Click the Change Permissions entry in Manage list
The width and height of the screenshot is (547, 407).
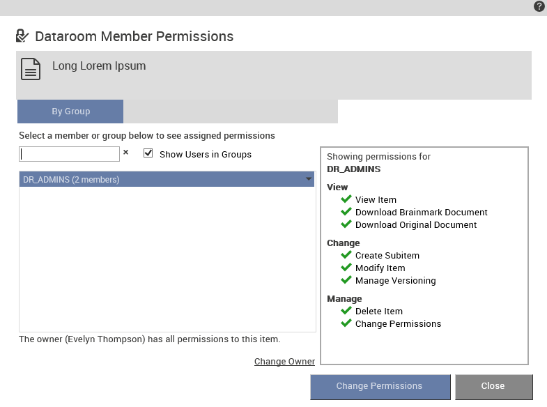(398, 323)
